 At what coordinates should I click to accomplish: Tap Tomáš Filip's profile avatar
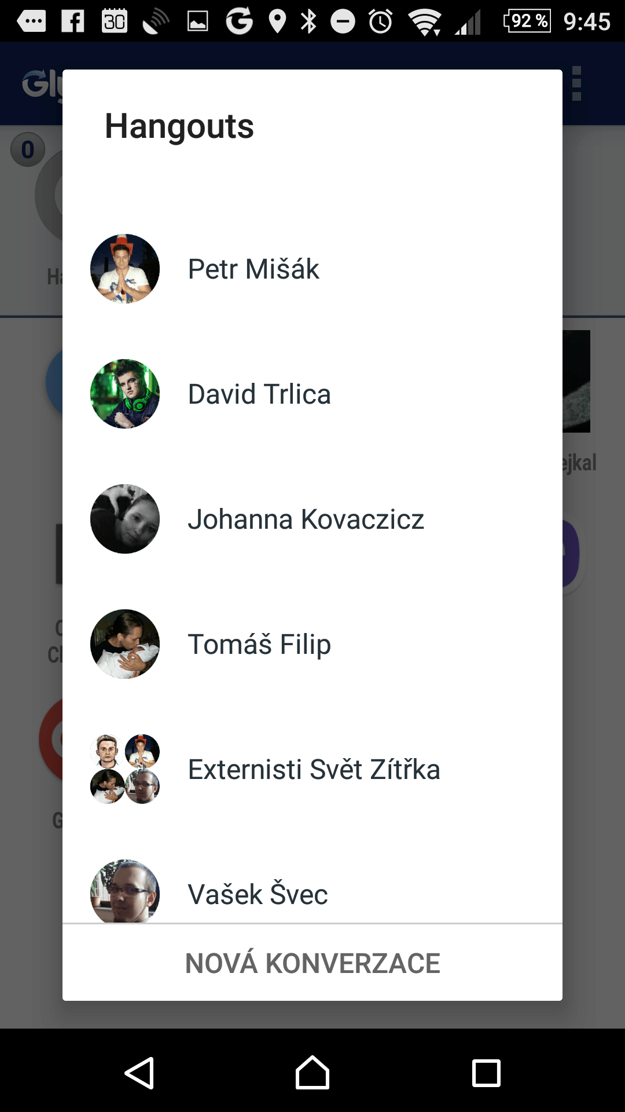coord(125,644)
